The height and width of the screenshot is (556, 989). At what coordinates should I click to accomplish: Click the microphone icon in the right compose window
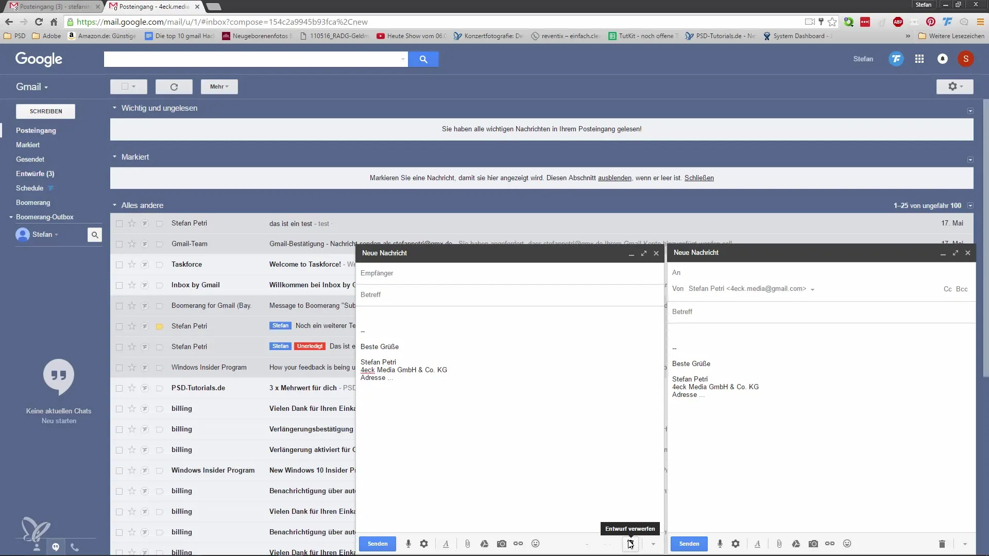click(x=720, y=544)
